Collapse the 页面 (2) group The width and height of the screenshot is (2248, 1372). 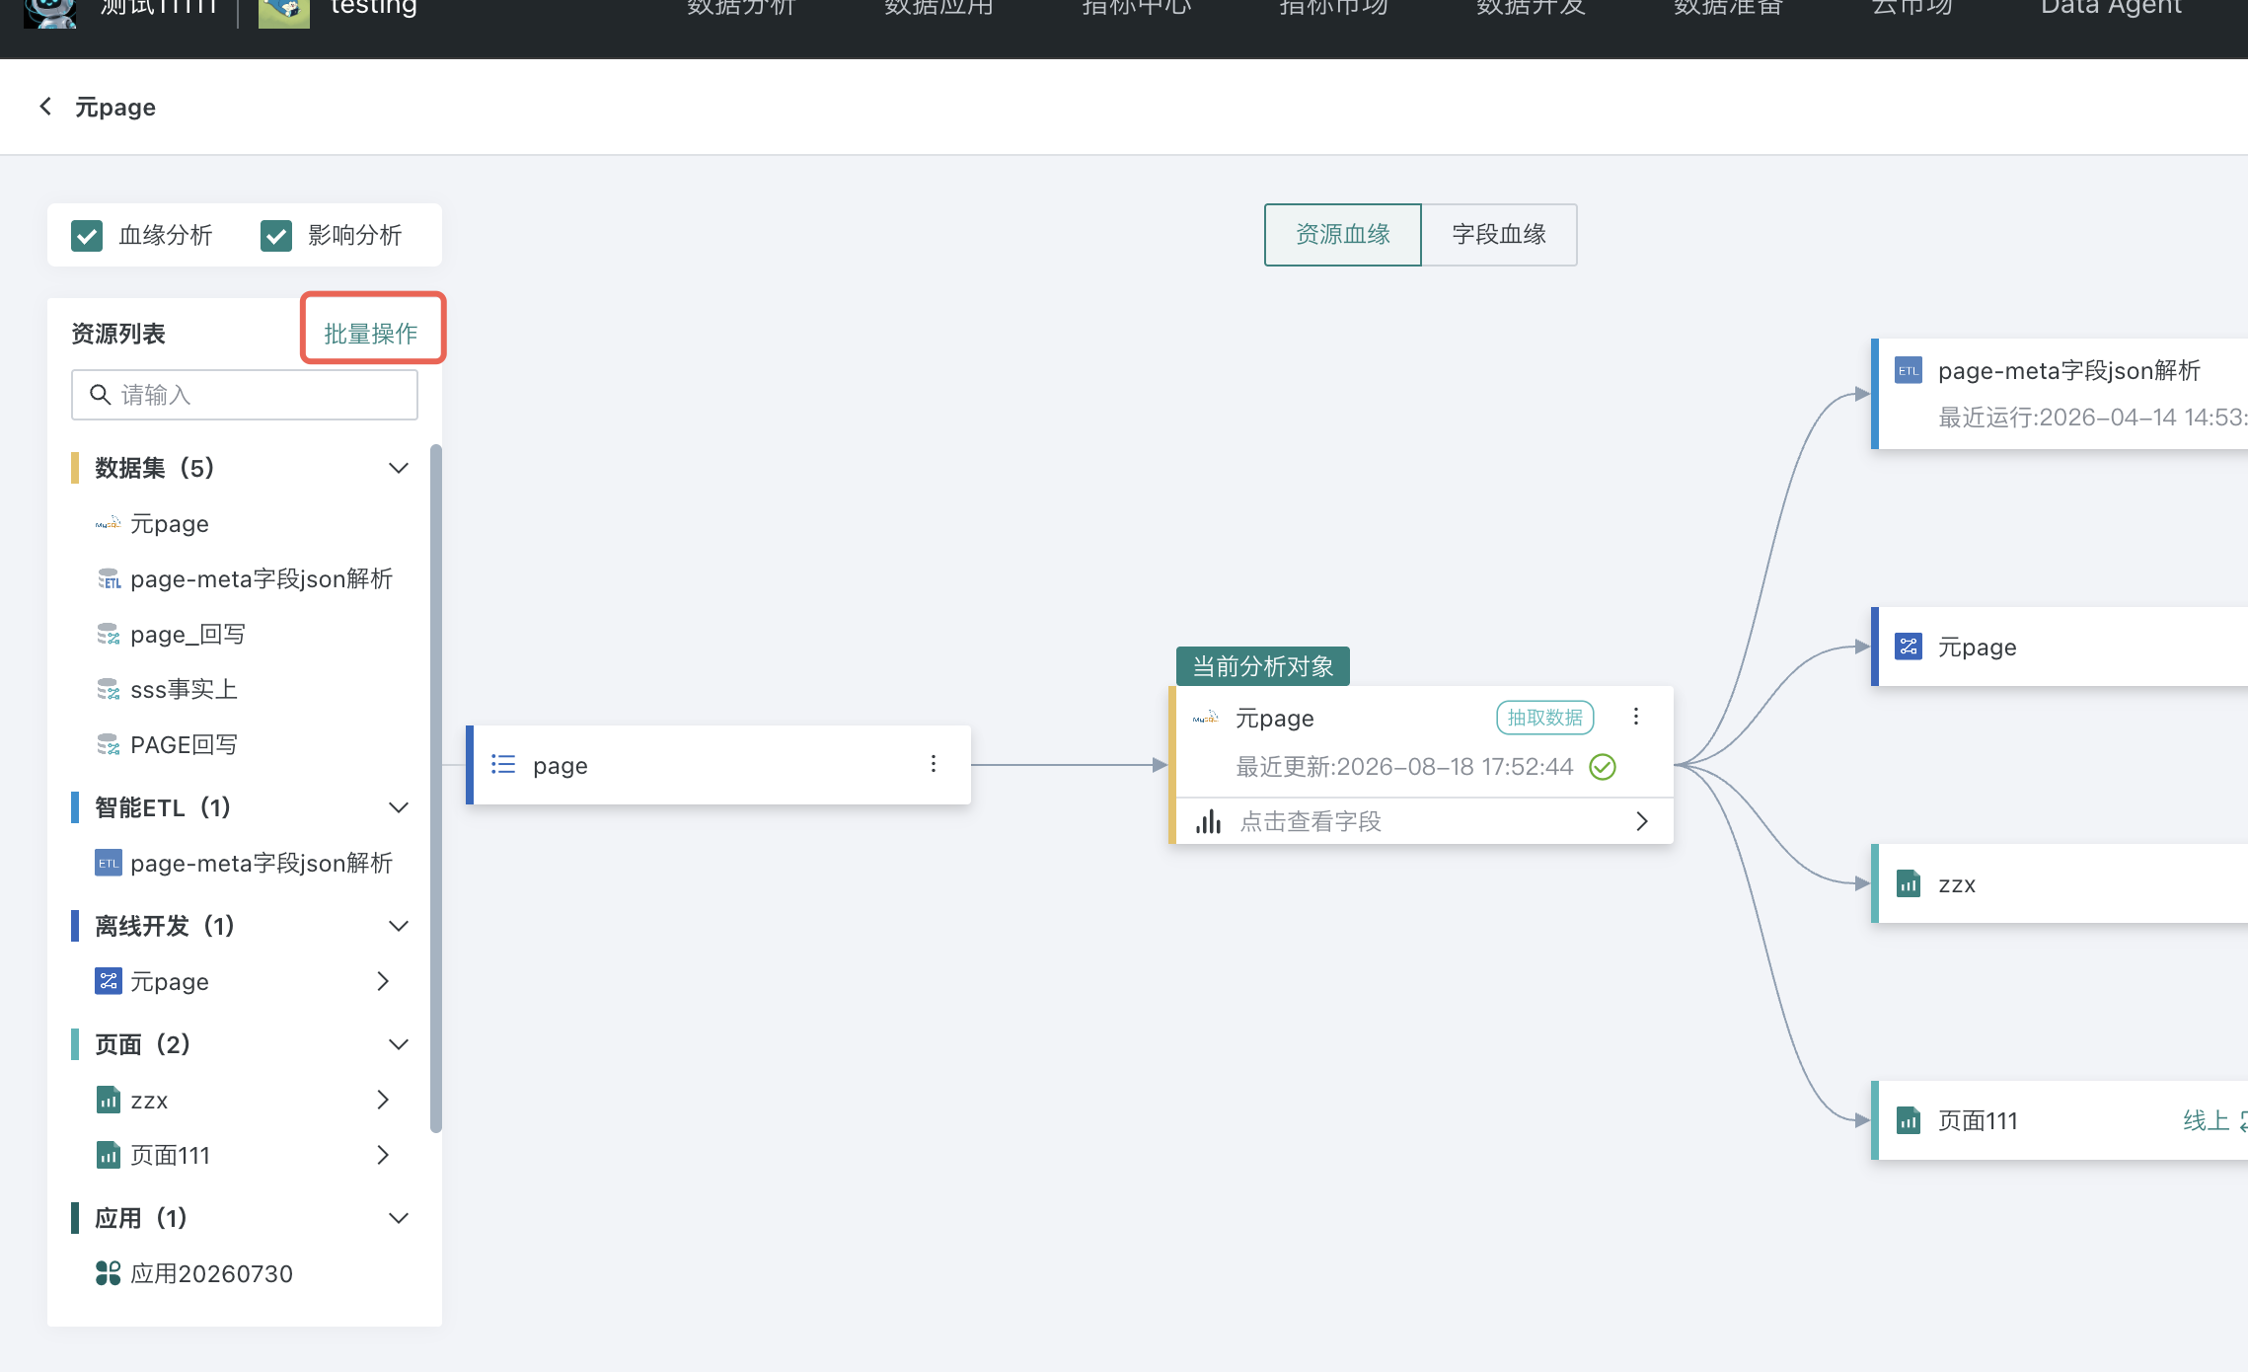[399, 1044]
